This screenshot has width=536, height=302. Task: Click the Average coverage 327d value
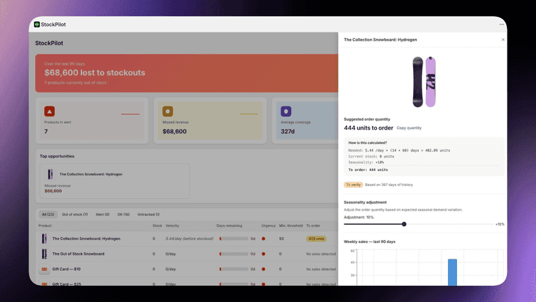click(x=287, y=132)
